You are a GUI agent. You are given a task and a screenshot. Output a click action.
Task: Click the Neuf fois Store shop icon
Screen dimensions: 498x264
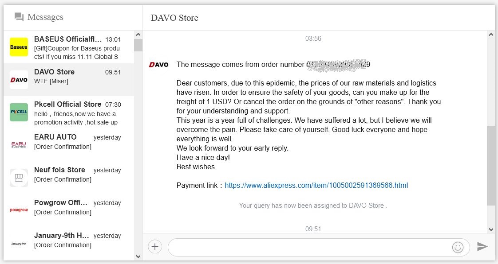pyautogui.click(x=19, y=178)
